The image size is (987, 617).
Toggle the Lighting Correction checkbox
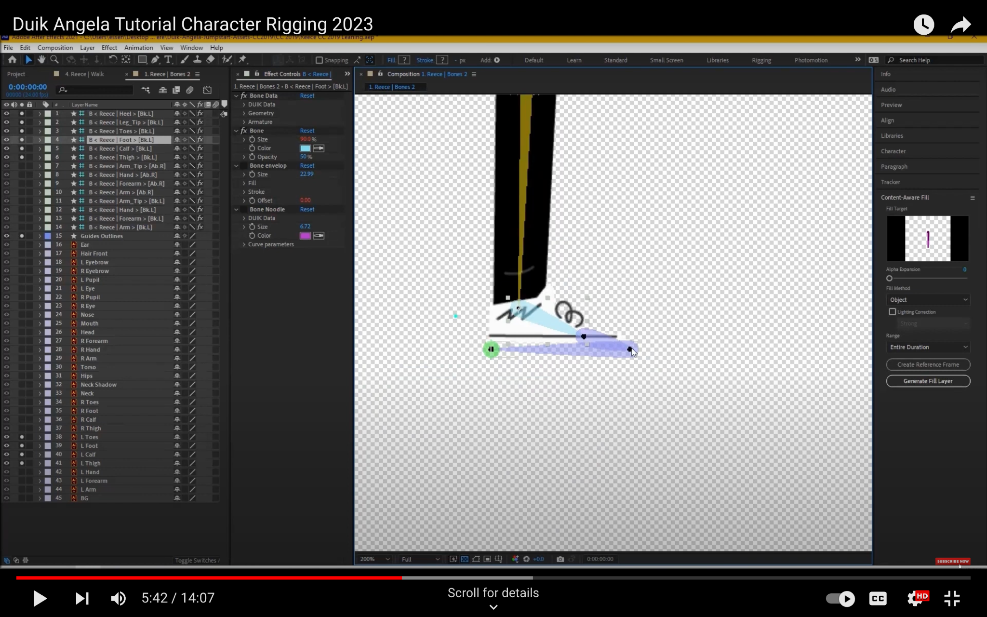[892, 312]
